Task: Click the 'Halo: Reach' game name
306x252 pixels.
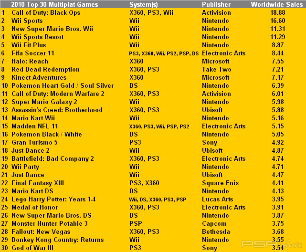Action: pos(30,61)
